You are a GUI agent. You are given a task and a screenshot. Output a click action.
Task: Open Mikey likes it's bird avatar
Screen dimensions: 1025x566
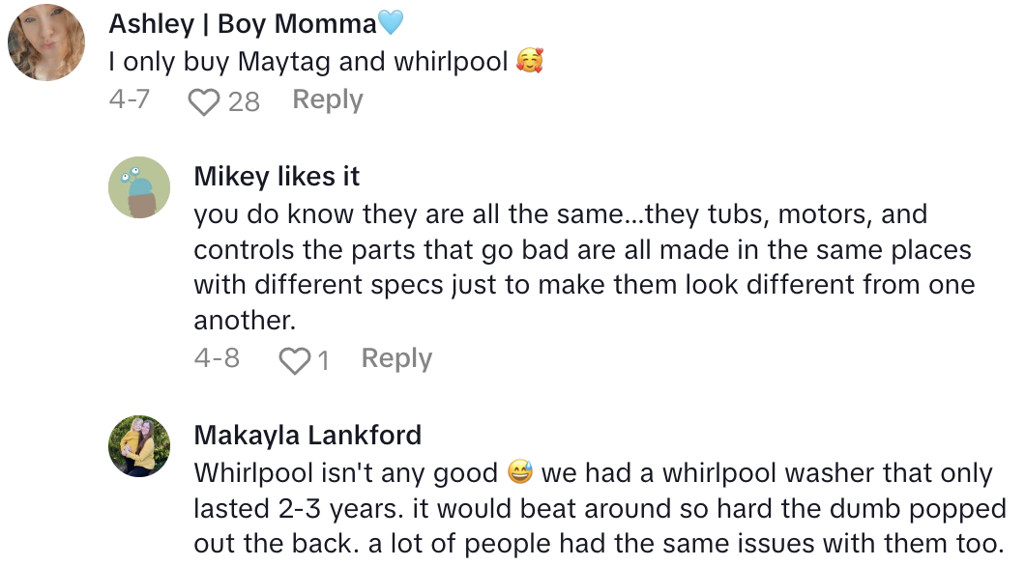139,187
